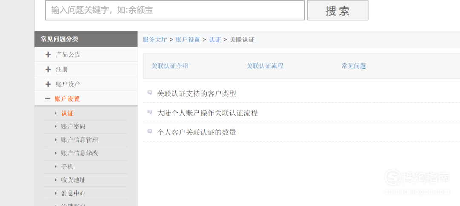Viewport: 460px width, 206px height.
Task: Open the 账户资产 category label
Action: tap(68, 84)
